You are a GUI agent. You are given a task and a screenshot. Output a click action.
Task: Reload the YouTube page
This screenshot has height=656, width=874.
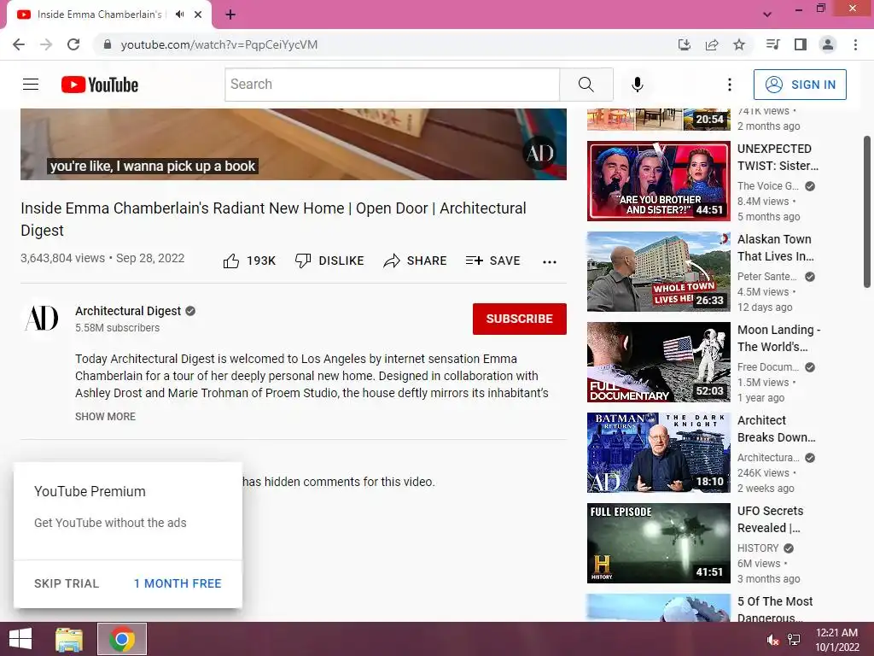tap(73, 44)
